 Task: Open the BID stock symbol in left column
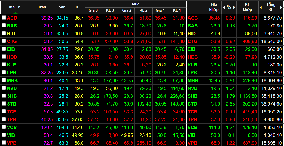click(x=11, y=33)
